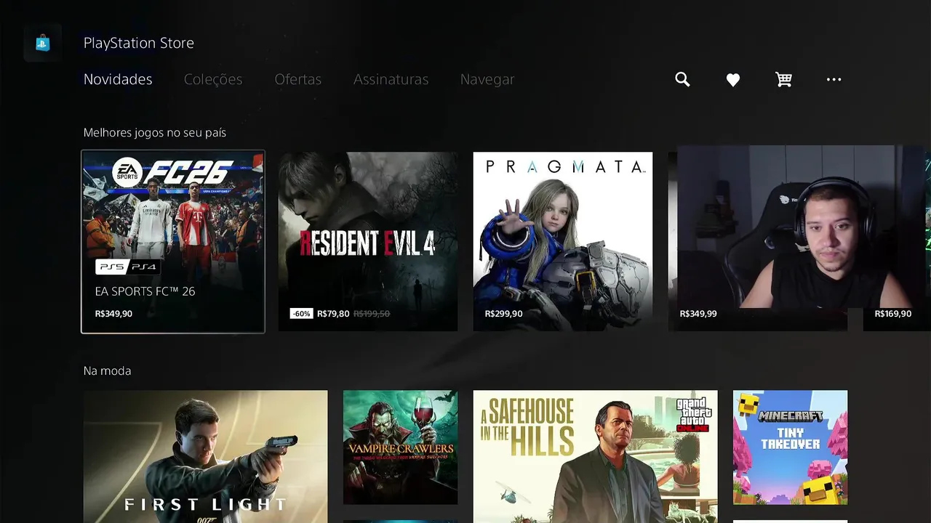
Task: Open the three-dots more options menu
Action: coord(834,79)
